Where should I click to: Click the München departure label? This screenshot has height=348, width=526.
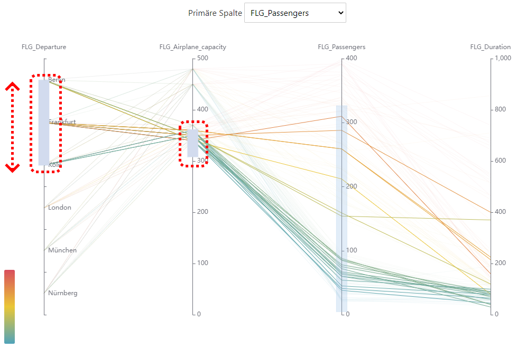coord(62,250)
